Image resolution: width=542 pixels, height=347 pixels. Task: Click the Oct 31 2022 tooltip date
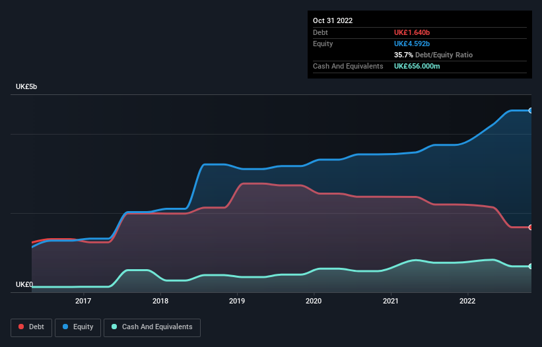(x=333, y=20)
